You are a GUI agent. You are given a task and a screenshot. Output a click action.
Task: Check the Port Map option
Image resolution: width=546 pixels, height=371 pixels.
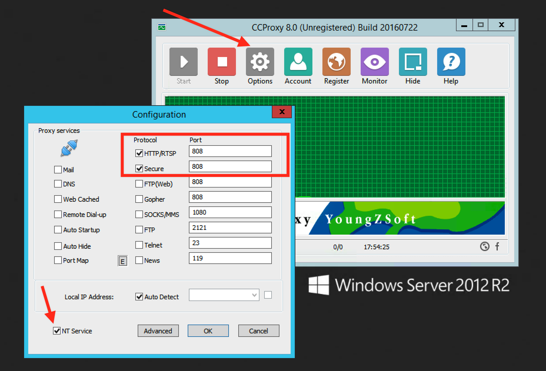(x=58, y=260)
